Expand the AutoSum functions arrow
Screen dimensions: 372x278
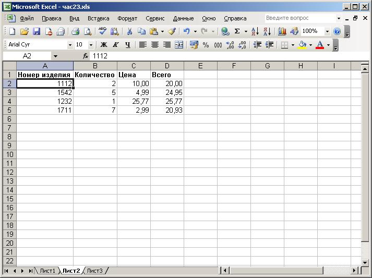tap(246, 31)
